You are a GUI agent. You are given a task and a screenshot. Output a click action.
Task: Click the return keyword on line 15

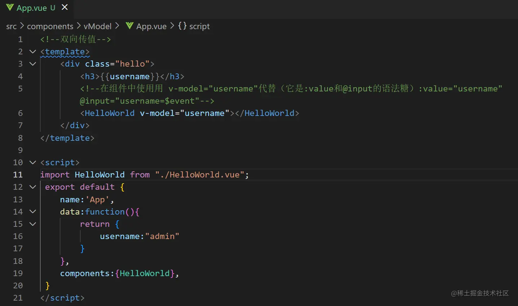click(95, 224)
